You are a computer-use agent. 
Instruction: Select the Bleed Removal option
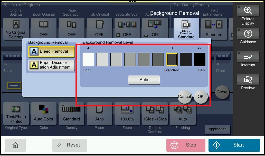point(51,51)
